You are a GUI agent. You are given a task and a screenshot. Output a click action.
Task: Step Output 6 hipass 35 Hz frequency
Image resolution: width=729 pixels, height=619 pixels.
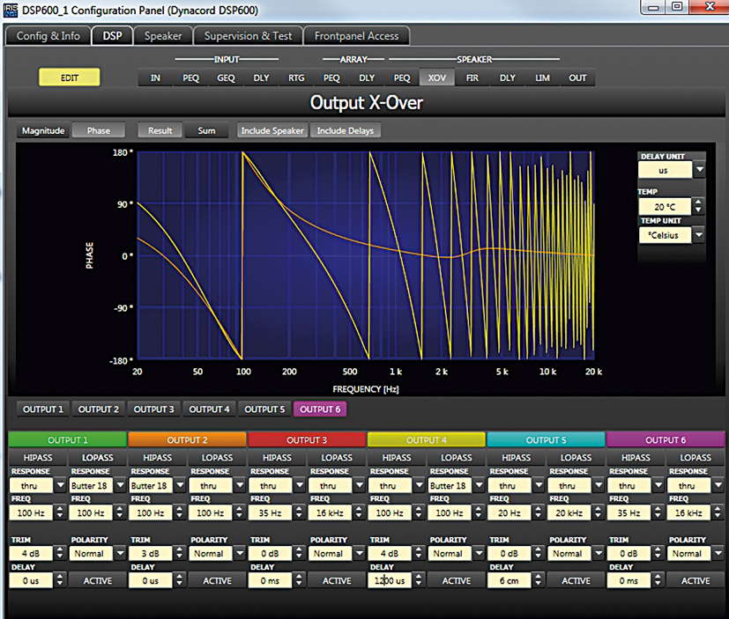tap(658, 512)
